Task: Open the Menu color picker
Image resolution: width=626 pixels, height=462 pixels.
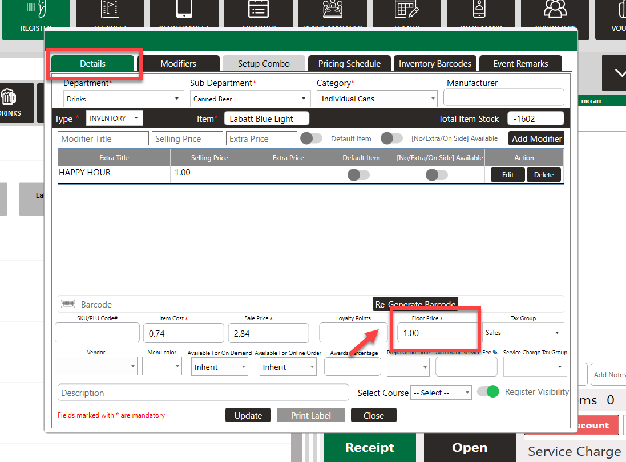Action: click(x=161, y=367)
